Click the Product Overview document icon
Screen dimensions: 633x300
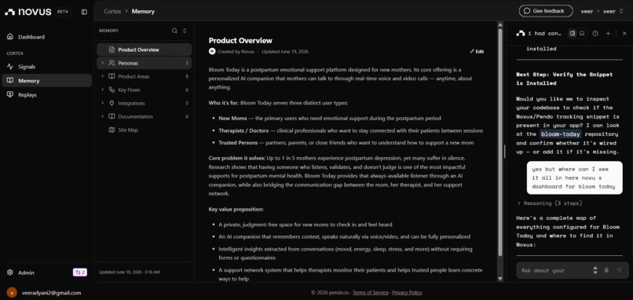(112, 49)
